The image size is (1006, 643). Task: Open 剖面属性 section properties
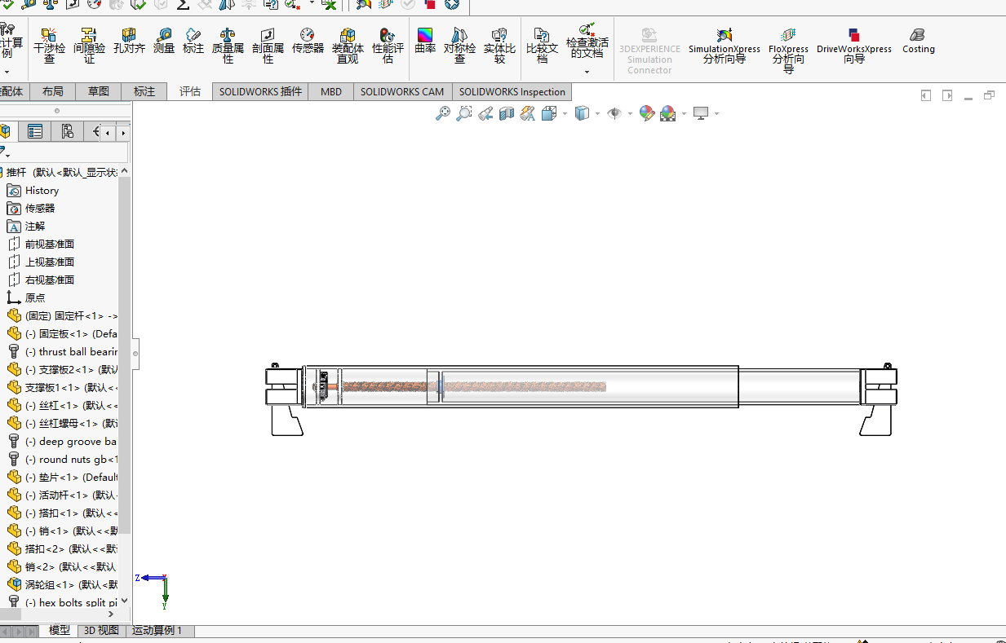click(x=268, y=45)
